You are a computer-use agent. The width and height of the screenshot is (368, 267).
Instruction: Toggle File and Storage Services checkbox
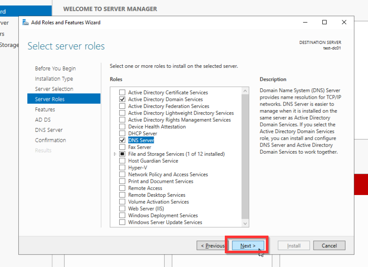122,154
